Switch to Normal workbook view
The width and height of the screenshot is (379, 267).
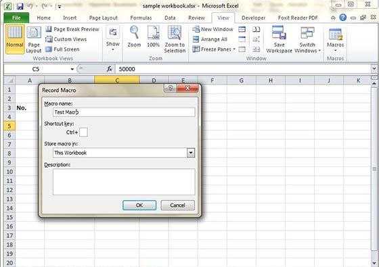[15, 39]
